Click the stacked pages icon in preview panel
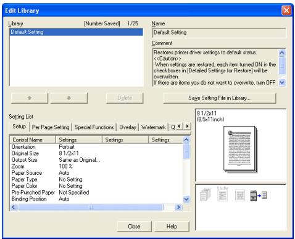295x239 pixels. pyautogui.click(x=205, y=195)
